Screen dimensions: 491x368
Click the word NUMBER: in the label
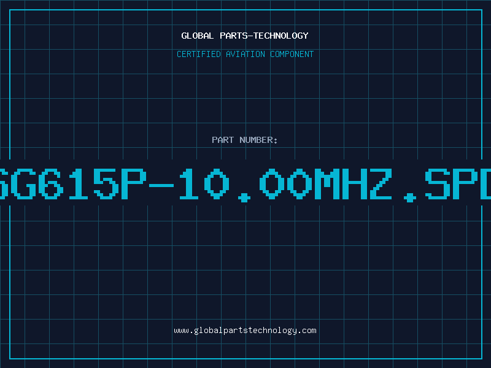click(258, 140)
